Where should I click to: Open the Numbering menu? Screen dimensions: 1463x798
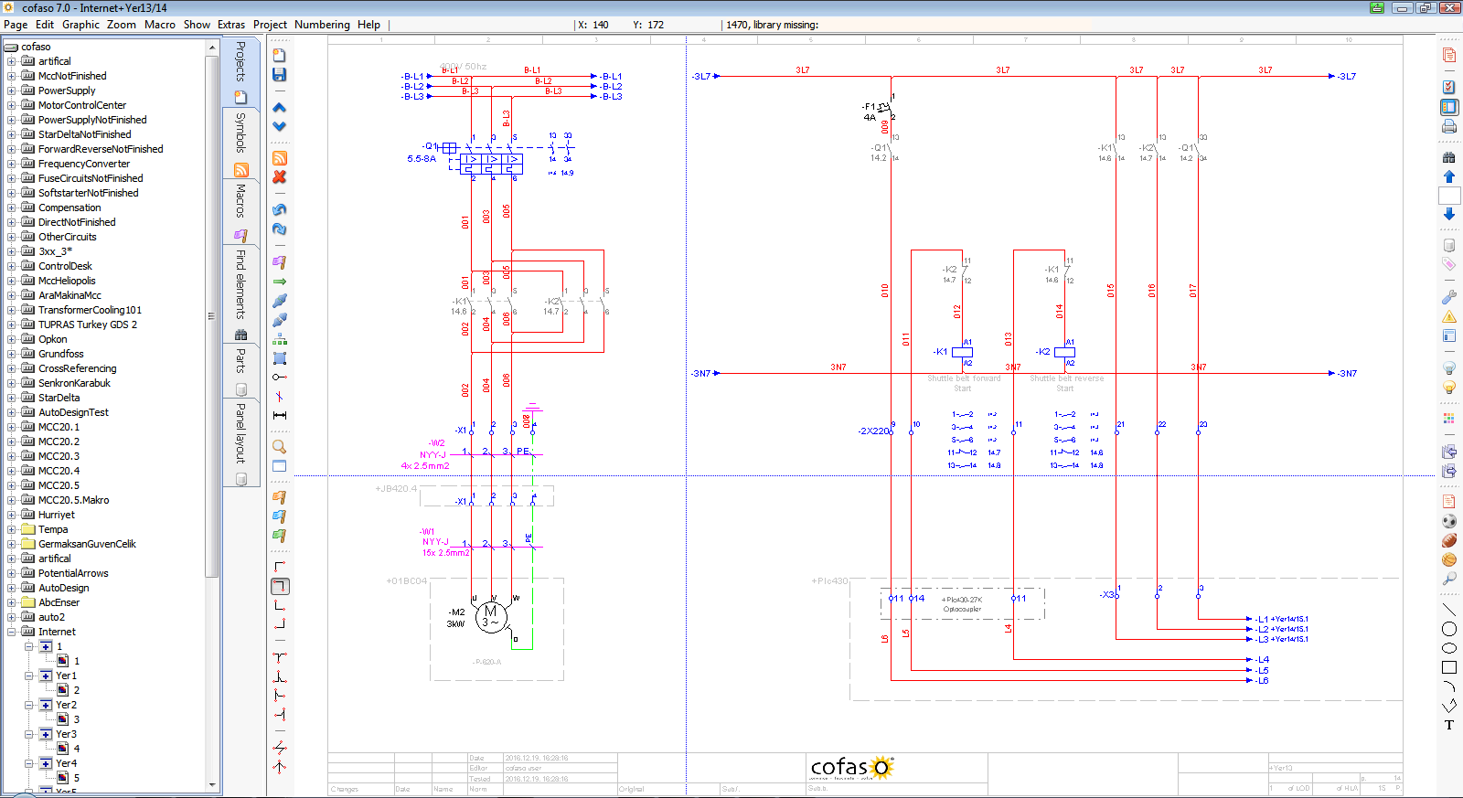coord(322,25)
